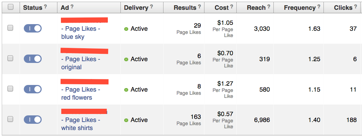Check the box for the blue sky ad
The image size is (362, 136).
click(x=10, y=28)
